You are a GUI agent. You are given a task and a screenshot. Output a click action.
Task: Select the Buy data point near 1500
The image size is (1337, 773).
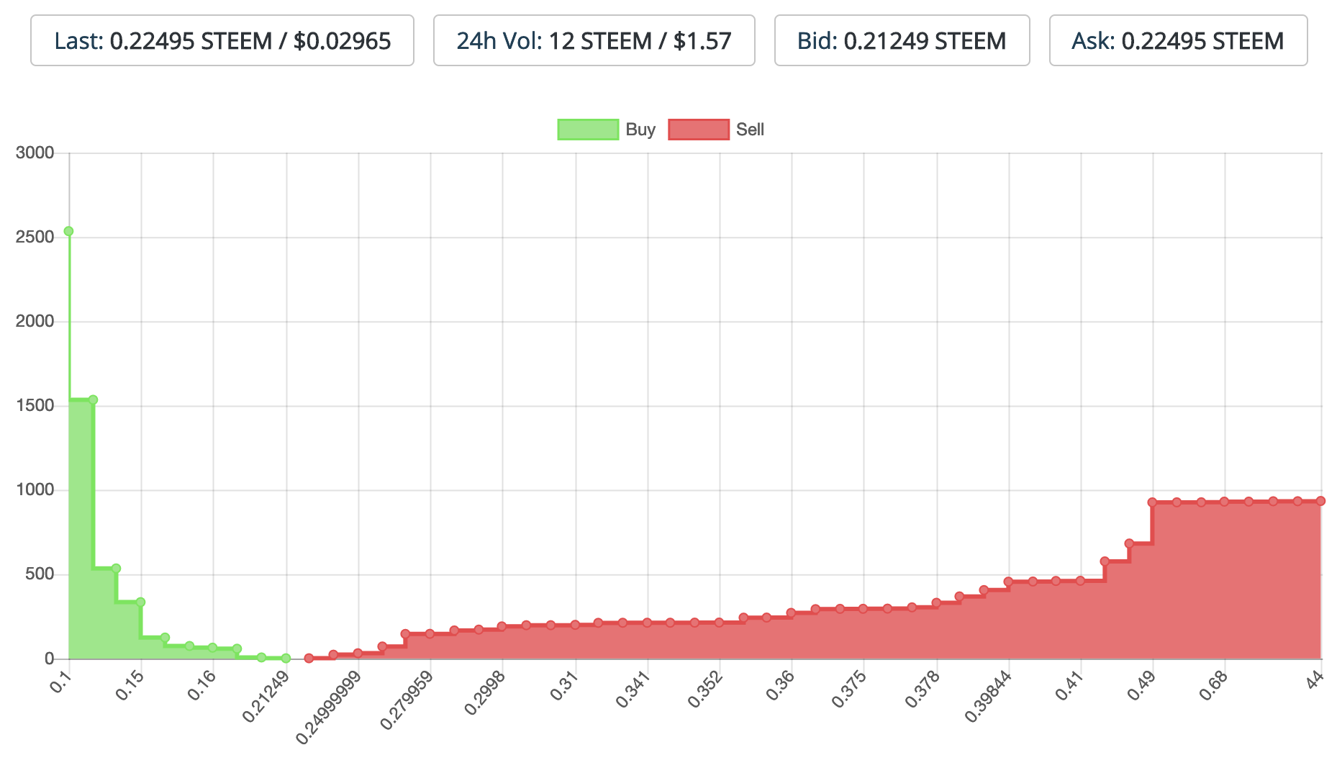[x=93, y=400]
